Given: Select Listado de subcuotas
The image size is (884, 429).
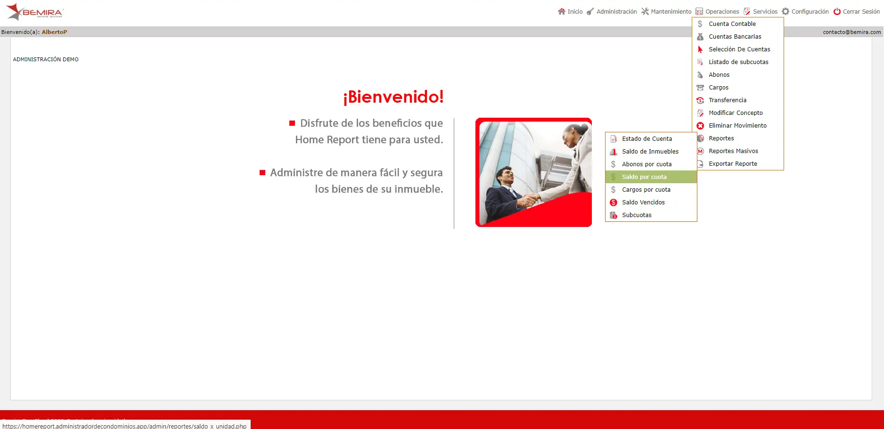Looking at the screenshot, I should pos(738,62).
